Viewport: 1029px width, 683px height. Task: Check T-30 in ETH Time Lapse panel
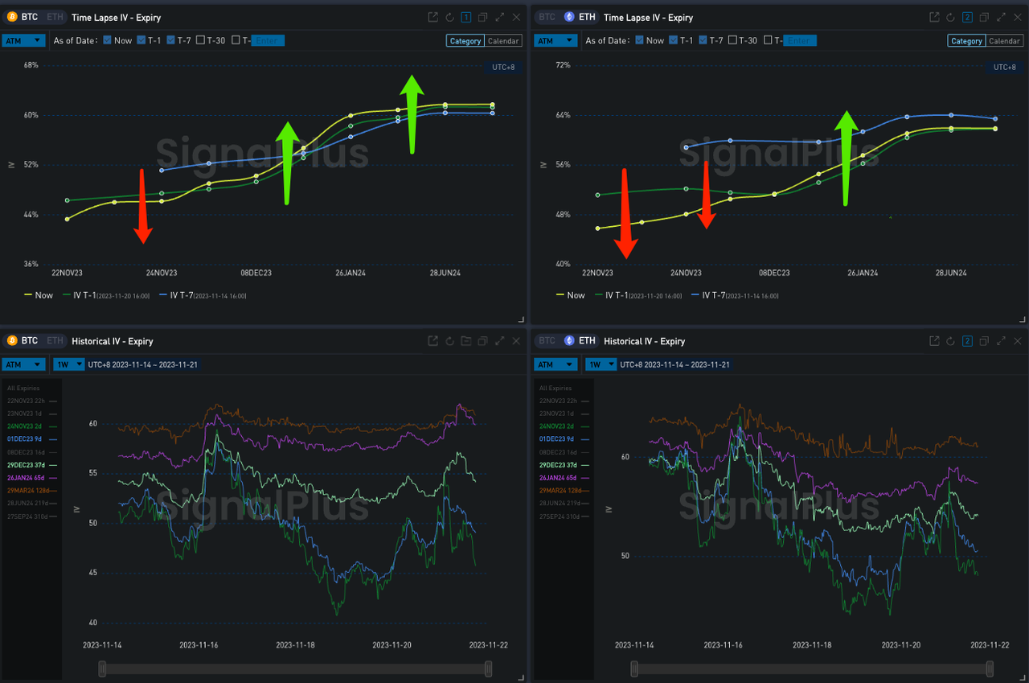click(x=733, y=40)
